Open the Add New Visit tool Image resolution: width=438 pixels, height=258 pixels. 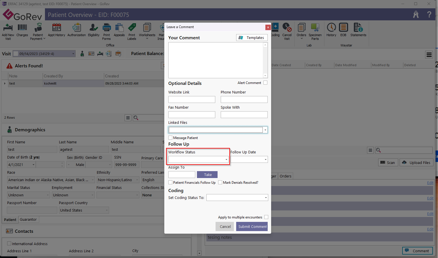[x=8, y=32]
